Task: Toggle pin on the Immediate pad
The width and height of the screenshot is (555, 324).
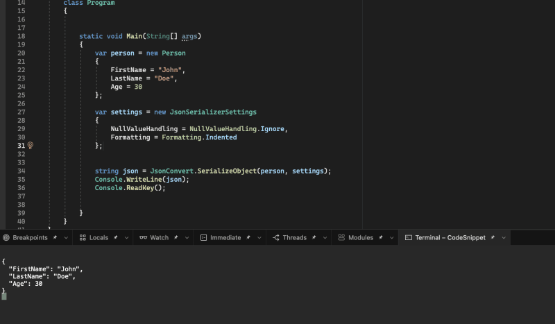Action: [248, 237]
